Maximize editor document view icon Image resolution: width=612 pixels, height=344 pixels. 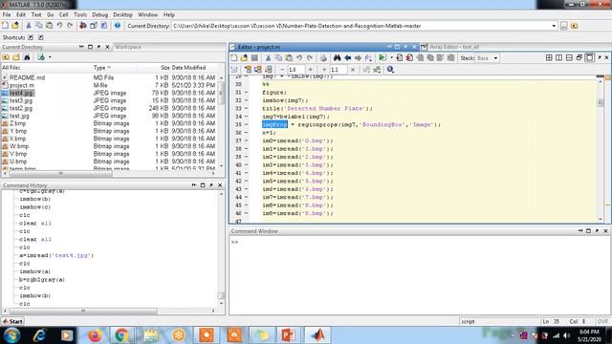pyautogui.click(x=590, y=57)
